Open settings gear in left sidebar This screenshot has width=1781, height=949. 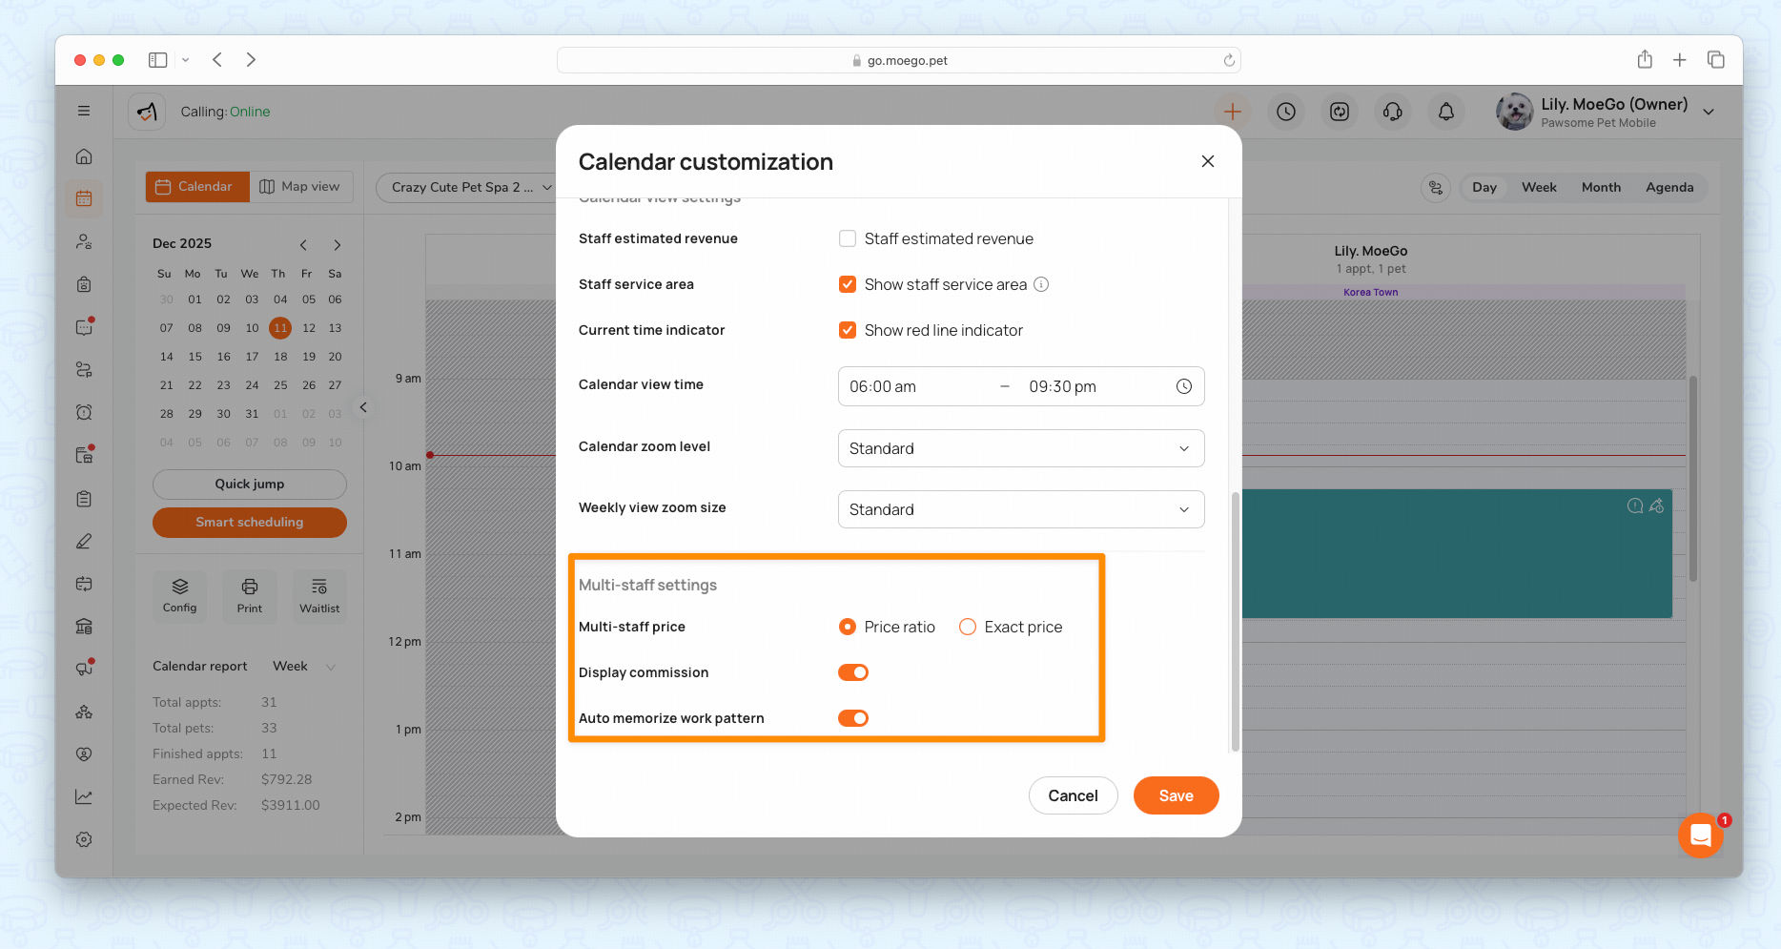click(84, 839)
